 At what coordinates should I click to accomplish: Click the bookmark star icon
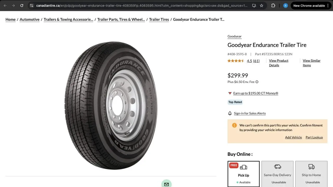tap(261, 5)
